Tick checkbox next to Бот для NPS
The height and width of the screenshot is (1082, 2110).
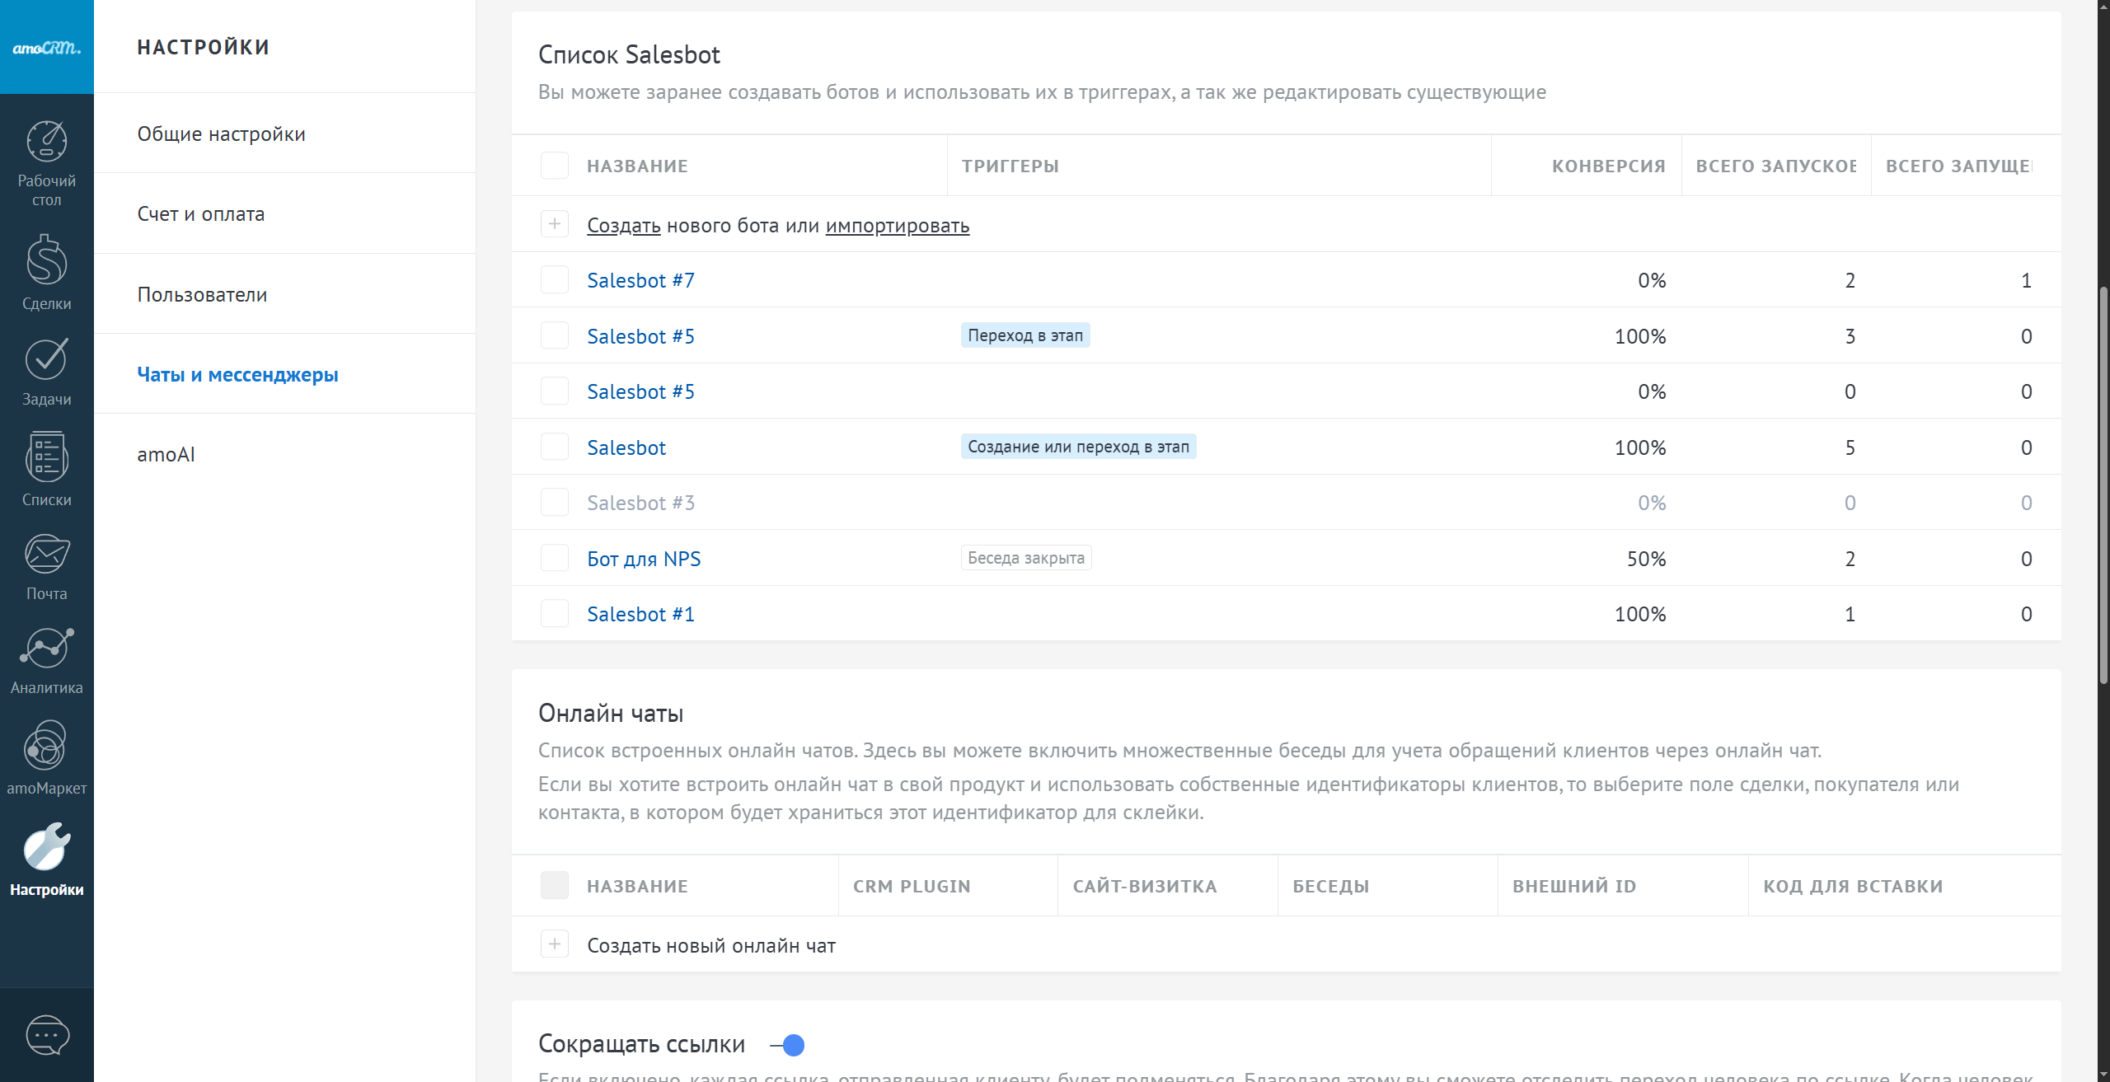tap(555, 558)
